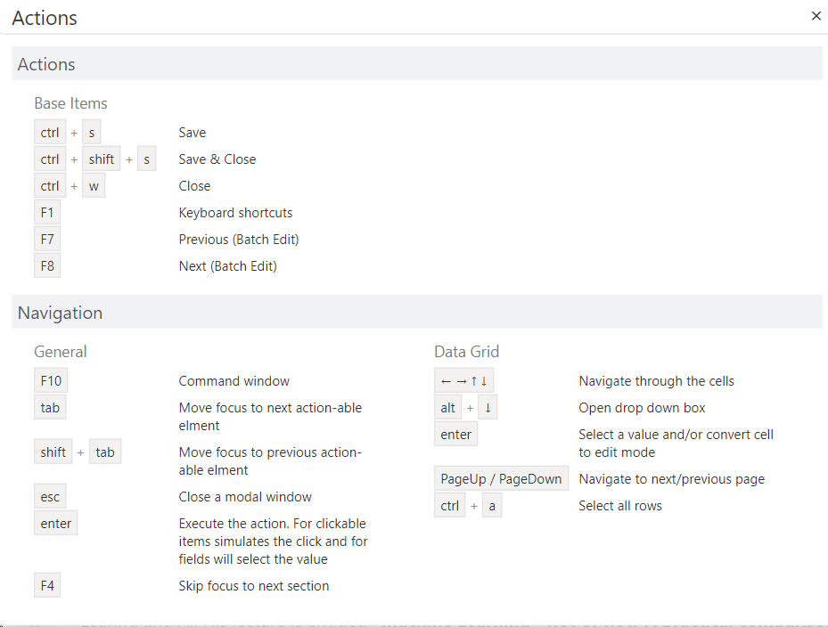Close the Actions dialog with X
The height and width of the screenshot is (627, 828).
(x=816, y=16)
